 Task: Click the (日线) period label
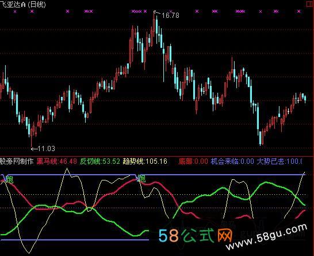36,5
